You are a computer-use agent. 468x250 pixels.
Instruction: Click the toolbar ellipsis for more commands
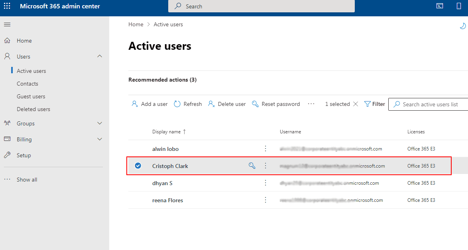pyautogui.click(x=311, y=104)
